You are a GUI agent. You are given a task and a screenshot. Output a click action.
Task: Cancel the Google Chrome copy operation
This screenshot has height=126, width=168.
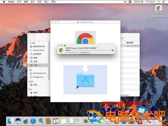point(113,50)
